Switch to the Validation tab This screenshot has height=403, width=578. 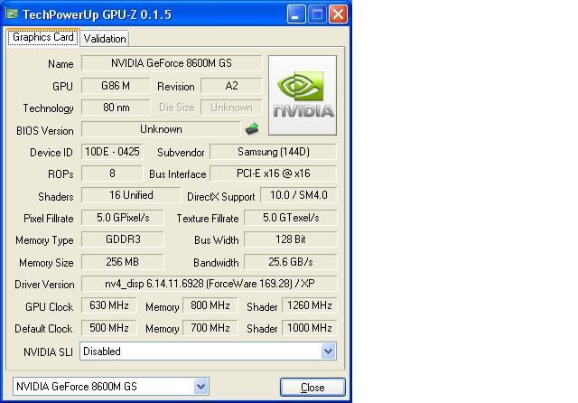(x=105, y=38)
